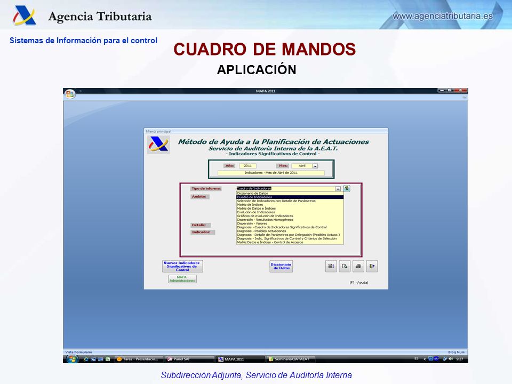This screenshot has height=384, width=512.
Task: Click the taskbar clock showing 9:27
Action: tap(460, 359)
